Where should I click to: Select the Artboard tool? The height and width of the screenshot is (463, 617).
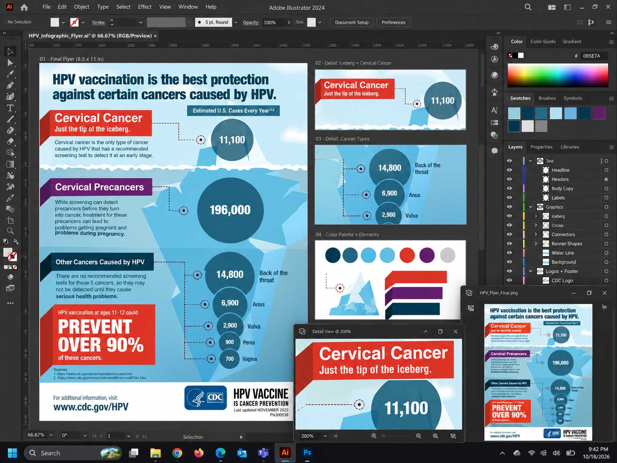click(10, 220)
